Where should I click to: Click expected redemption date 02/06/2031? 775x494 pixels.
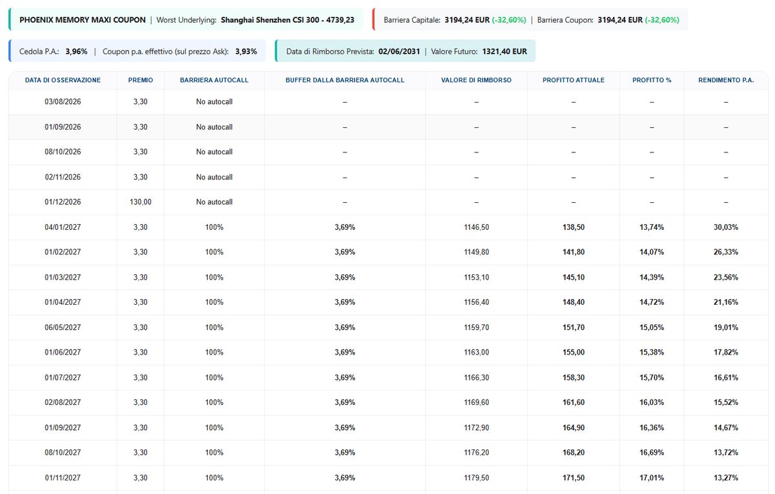[x=399, y=51]
